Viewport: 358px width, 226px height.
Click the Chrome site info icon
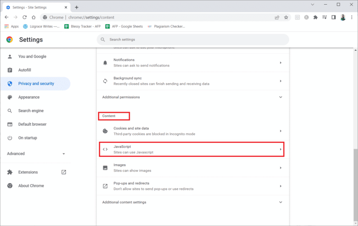tap(45, 17)
